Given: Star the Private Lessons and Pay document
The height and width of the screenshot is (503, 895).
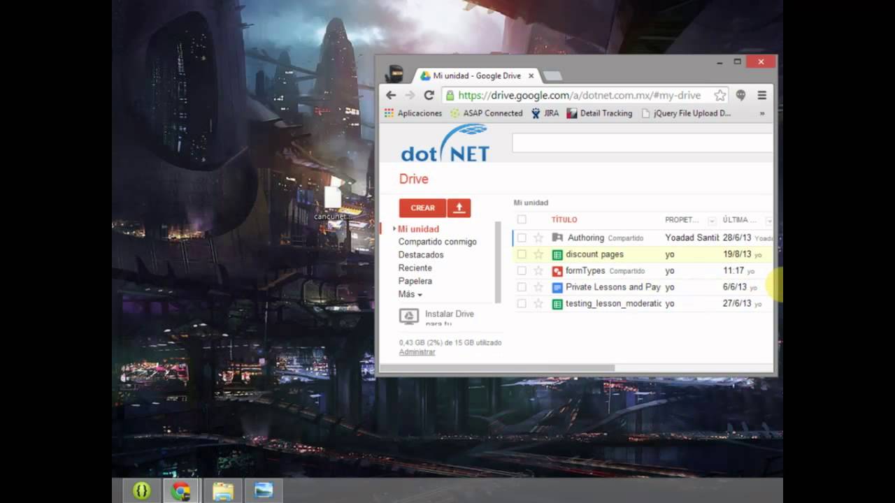Looking at the screenshot, I should [x=538, y=287].
